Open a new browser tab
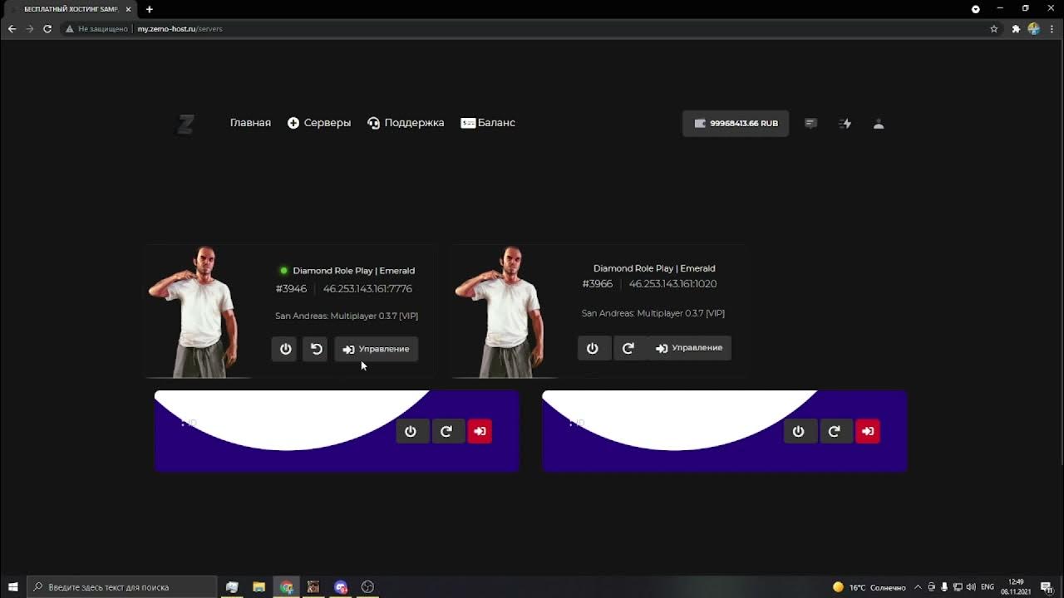Image resolution: width=1064 pixels, height=598 pixels. (150, 9)
